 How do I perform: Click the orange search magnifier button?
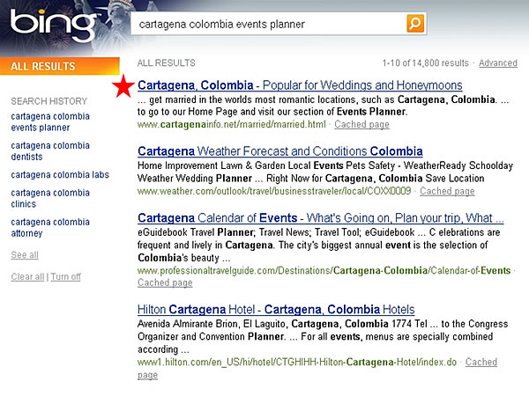[x=415, y=24]
